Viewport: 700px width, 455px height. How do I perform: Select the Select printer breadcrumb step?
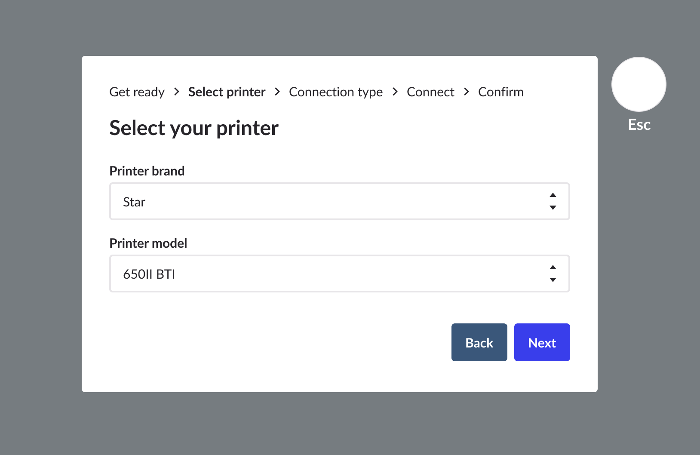pos(227,92)
